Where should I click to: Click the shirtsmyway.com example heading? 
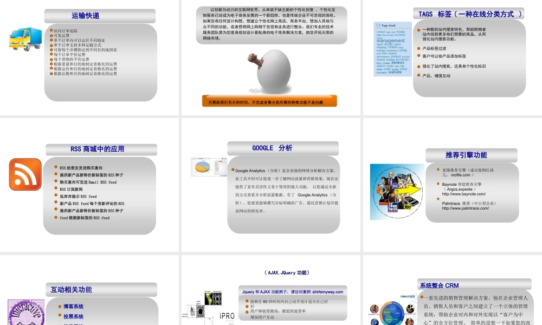pyautogui.click(x=293, y=292)
